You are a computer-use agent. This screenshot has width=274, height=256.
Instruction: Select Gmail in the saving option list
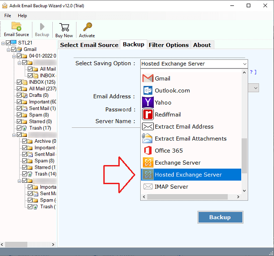point(191,78)
